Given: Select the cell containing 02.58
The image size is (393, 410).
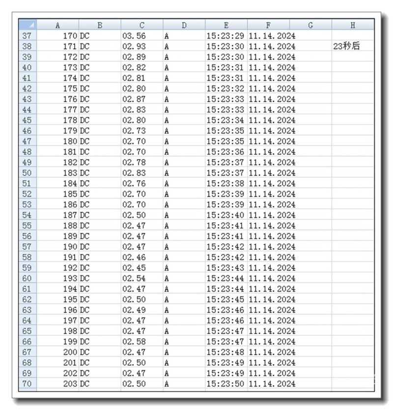Looking at the screenshot, I should (142, 342).
